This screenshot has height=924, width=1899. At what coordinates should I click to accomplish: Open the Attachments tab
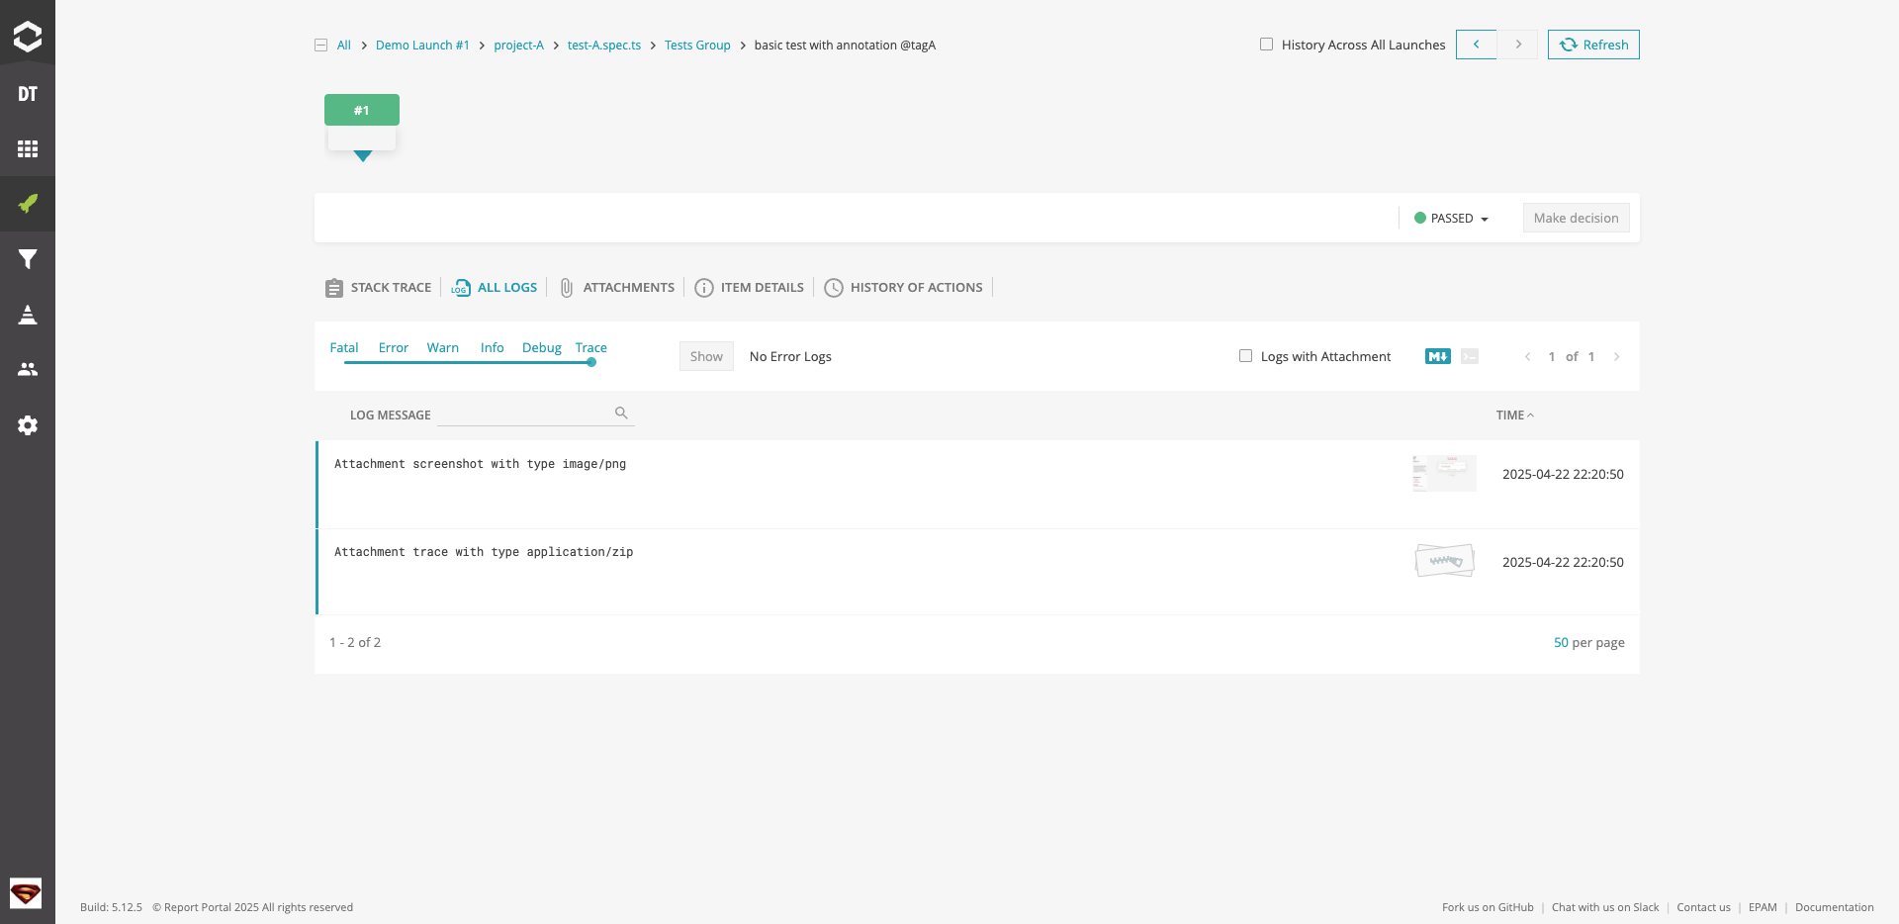[617, 288]
